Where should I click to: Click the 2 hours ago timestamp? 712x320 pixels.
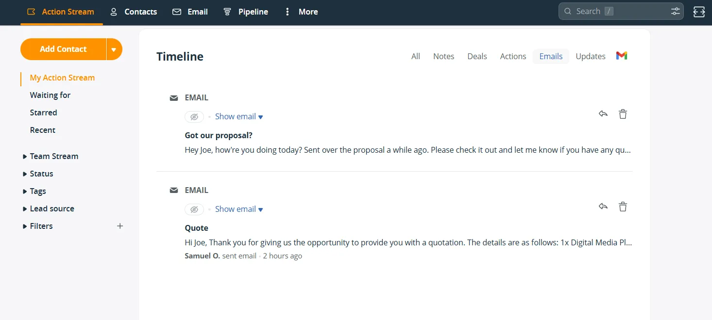pos(283,256)
